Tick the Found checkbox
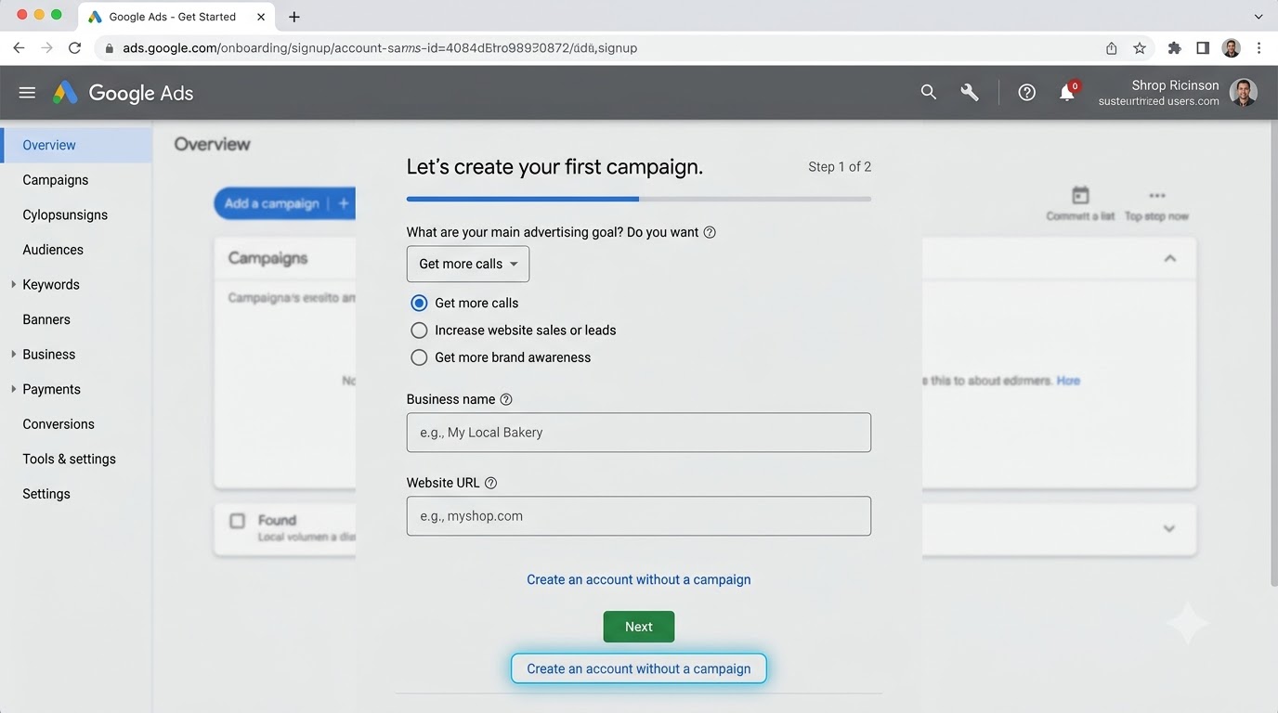1278x713 pixels. [x=238, y=521]
